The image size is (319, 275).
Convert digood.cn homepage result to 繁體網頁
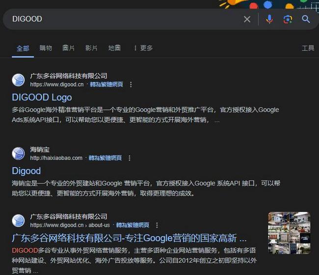point(106,84)
